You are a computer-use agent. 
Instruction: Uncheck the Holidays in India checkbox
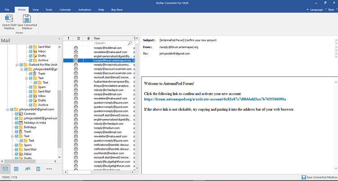[16, 122]
